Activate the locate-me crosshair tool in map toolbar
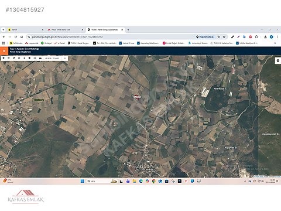 coord(19,58)
